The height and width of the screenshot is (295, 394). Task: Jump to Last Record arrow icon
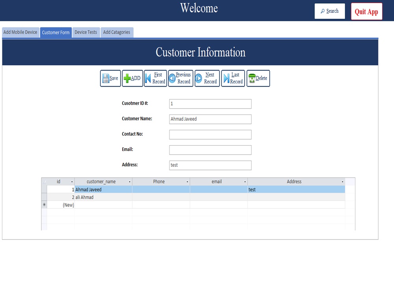pos(227,78)
